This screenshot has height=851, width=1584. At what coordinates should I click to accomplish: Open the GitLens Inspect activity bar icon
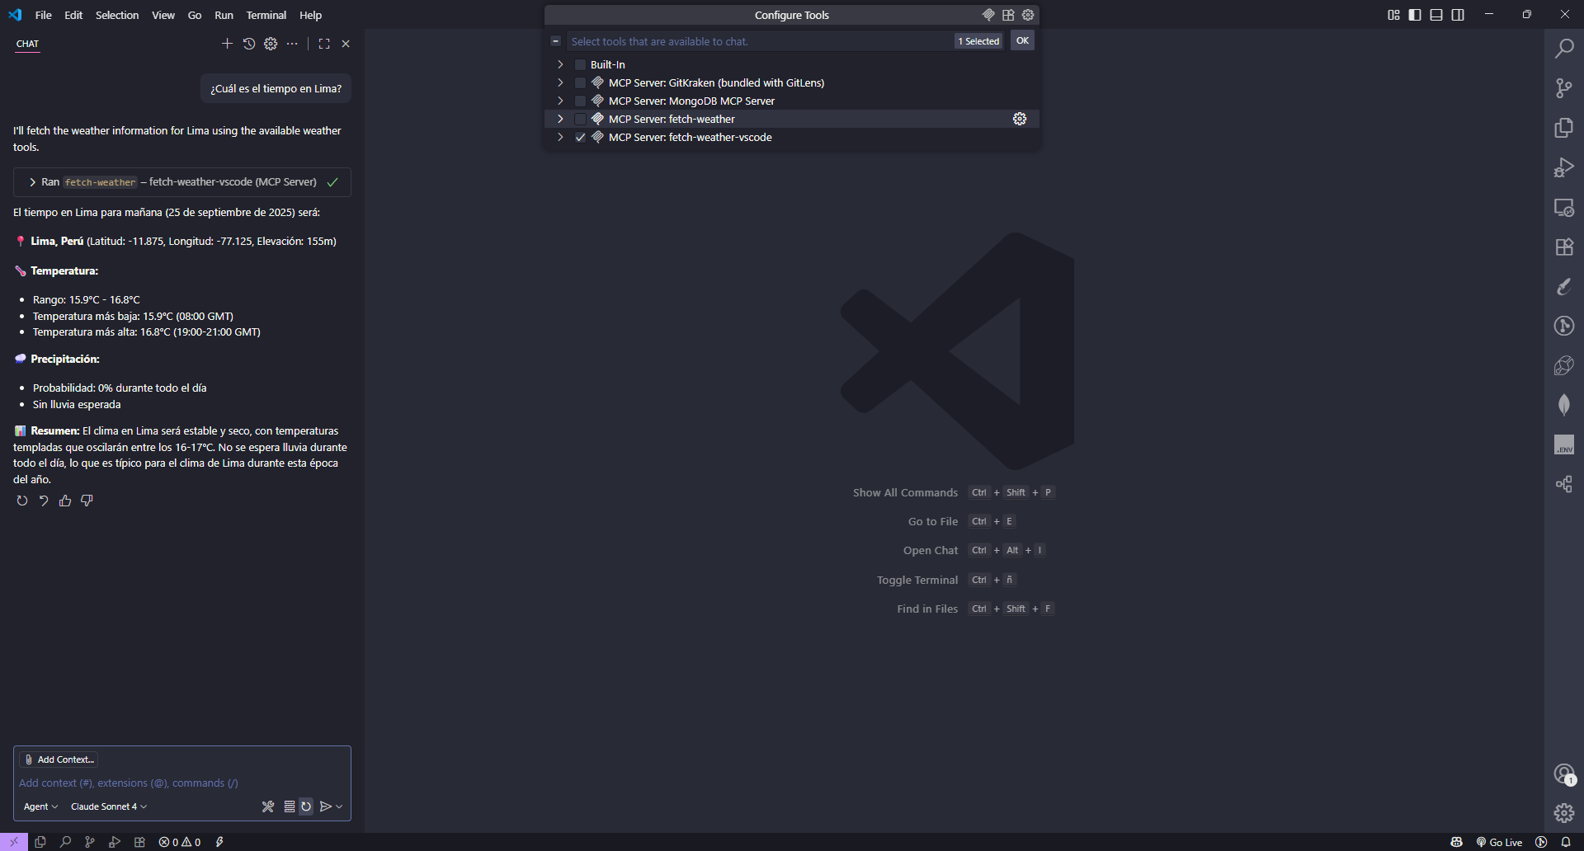1563,326
